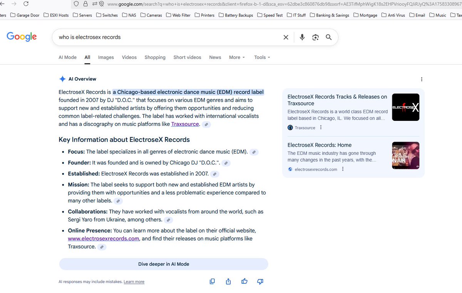Open source link icon on Founder bullet
The image size is (462, 293).
coord(227,163)
